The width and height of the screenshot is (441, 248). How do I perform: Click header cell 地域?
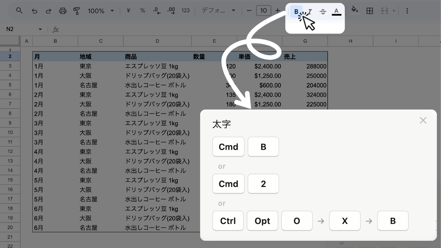click(x=101, y=56)
